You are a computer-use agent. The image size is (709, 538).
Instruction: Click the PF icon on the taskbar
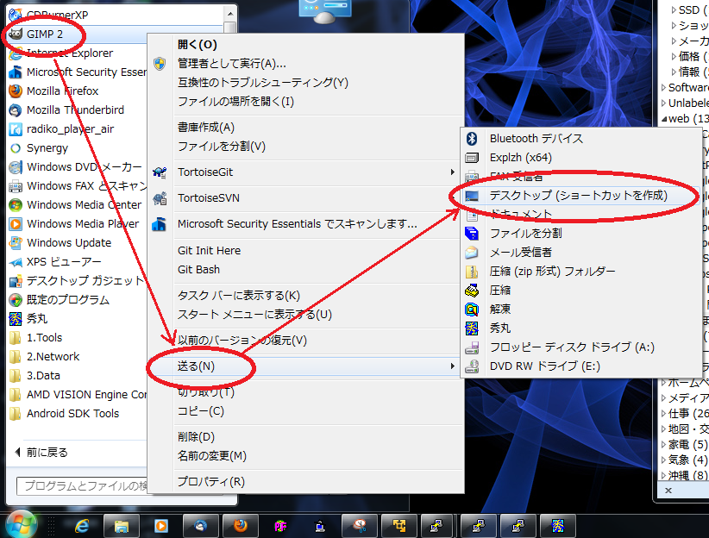pos(280,526)
